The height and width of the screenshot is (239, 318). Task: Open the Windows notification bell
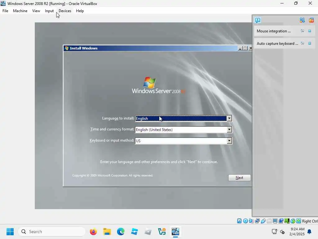tap(310, 232)
